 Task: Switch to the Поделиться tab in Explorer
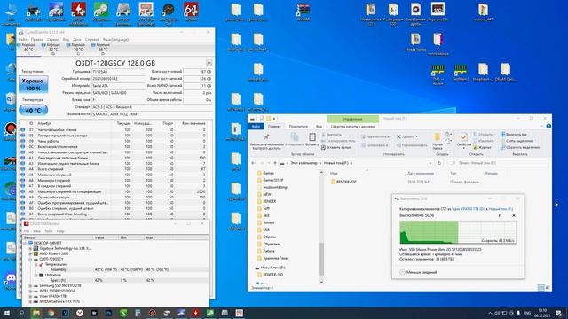298,126
